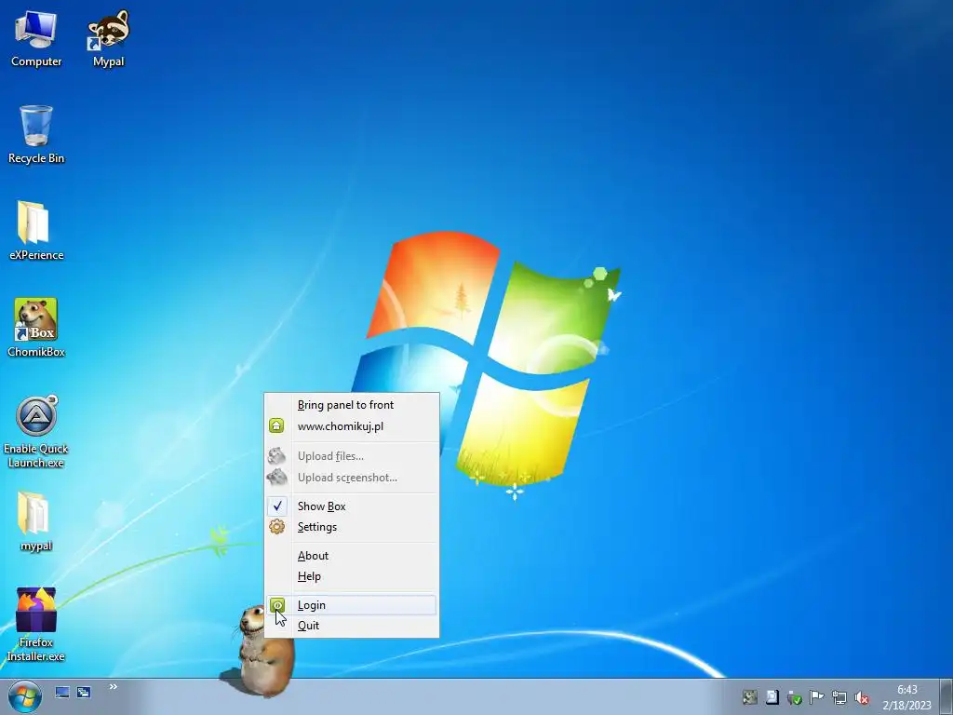This screenshot has height=715, width=953.
Task: Choose Login from the ChomikBox context menu
Action: pyautogui.click(x=351, y=605)
